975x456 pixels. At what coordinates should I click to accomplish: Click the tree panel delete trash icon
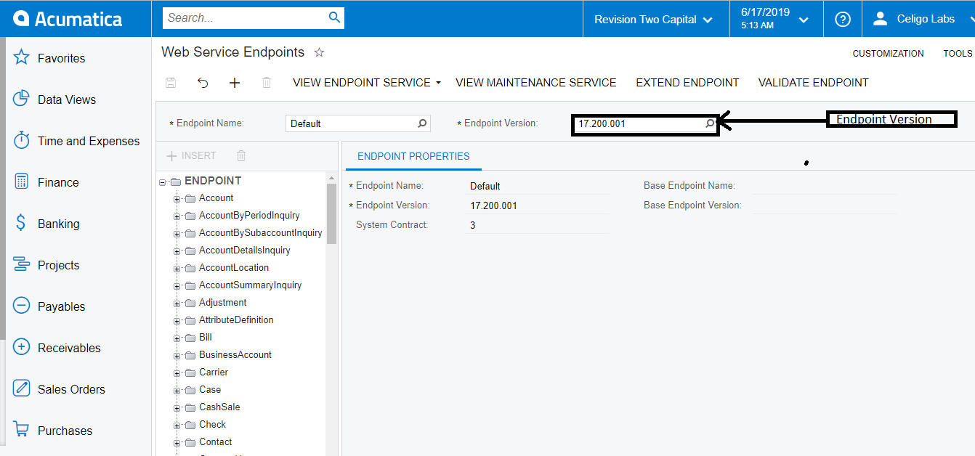[x=241, y=155]
